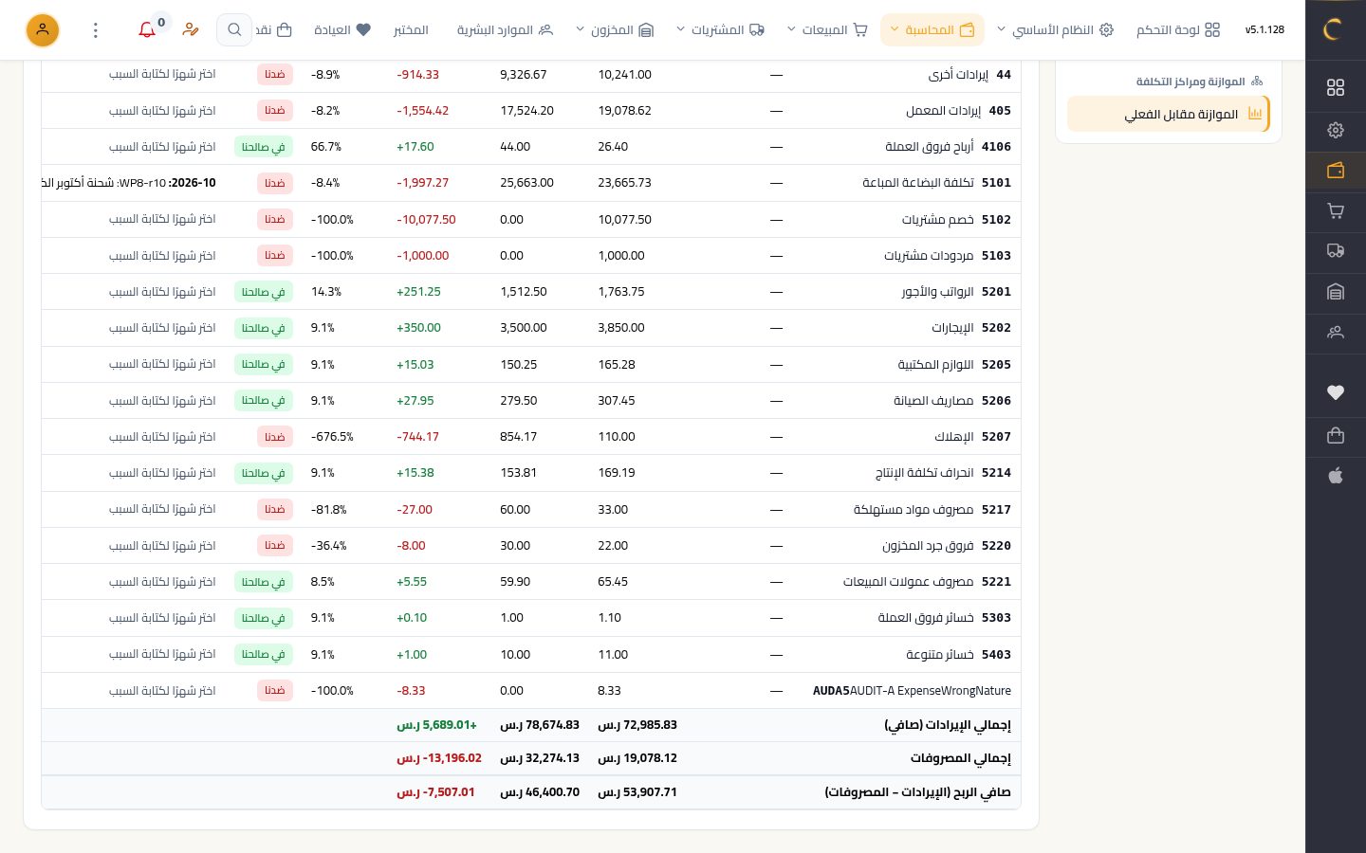
Task: Click the crescent app logo
Action: [1333, 29]
